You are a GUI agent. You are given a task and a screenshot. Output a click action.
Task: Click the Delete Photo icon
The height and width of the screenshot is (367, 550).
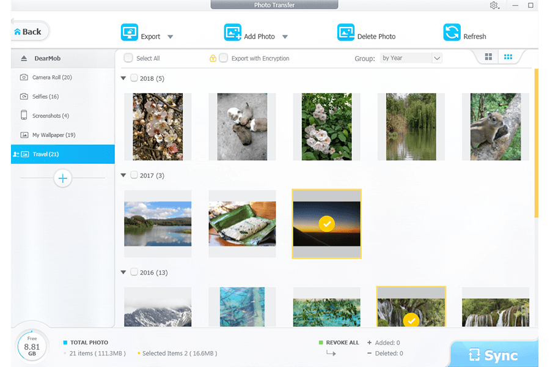(x=346, y=33)
